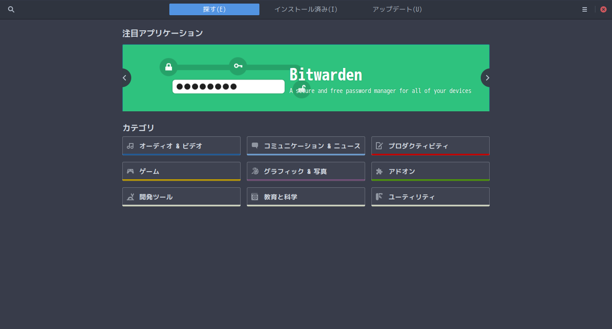The image size is (612, 329).
Task: Switch to the インストール済み(I) tab
Action: click(306, 9)
